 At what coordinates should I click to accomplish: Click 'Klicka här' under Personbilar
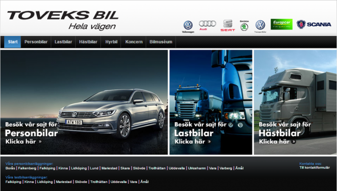pyautogui.click(x=23, y=142)
